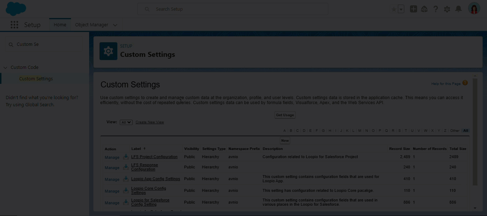Click the Salesforce cloud logo

(16, 9)
